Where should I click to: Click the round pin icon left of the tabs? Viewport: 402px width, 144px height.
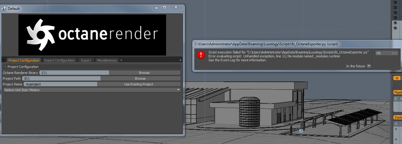point(4,60)
